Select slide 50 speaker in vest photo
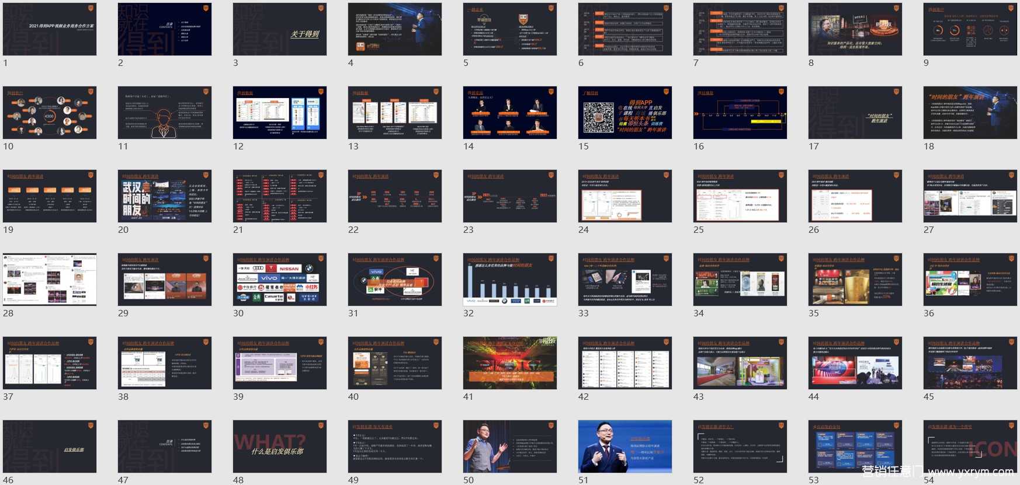 pos(510,446)
